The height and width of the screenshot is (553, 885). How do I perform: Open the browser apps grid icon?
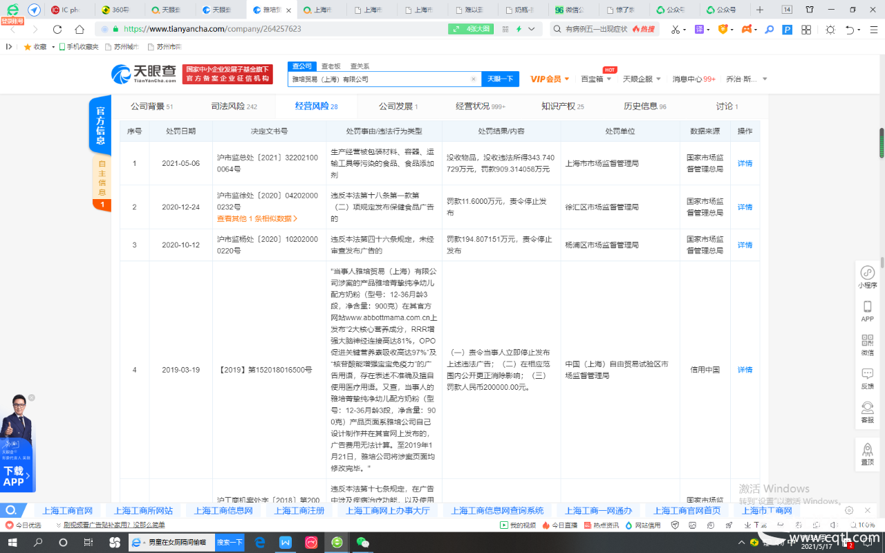pos(806,29)
